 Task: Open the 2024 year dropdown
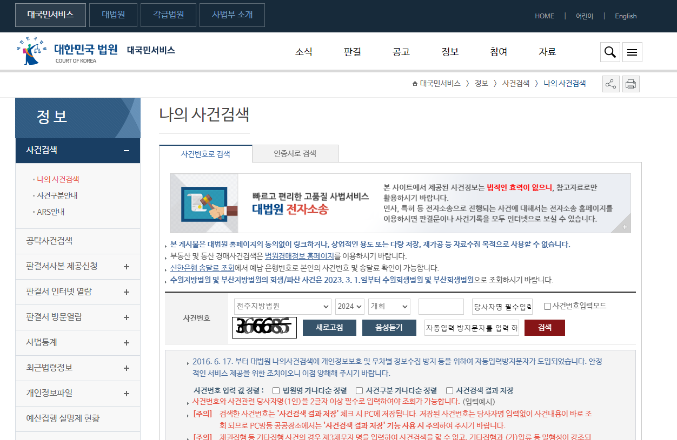tap(349, 306)
